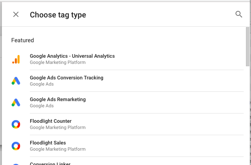The image size is (251, 165).
Task: Click the Google Ads icon beside Remarketing
Action: (16, 103)
